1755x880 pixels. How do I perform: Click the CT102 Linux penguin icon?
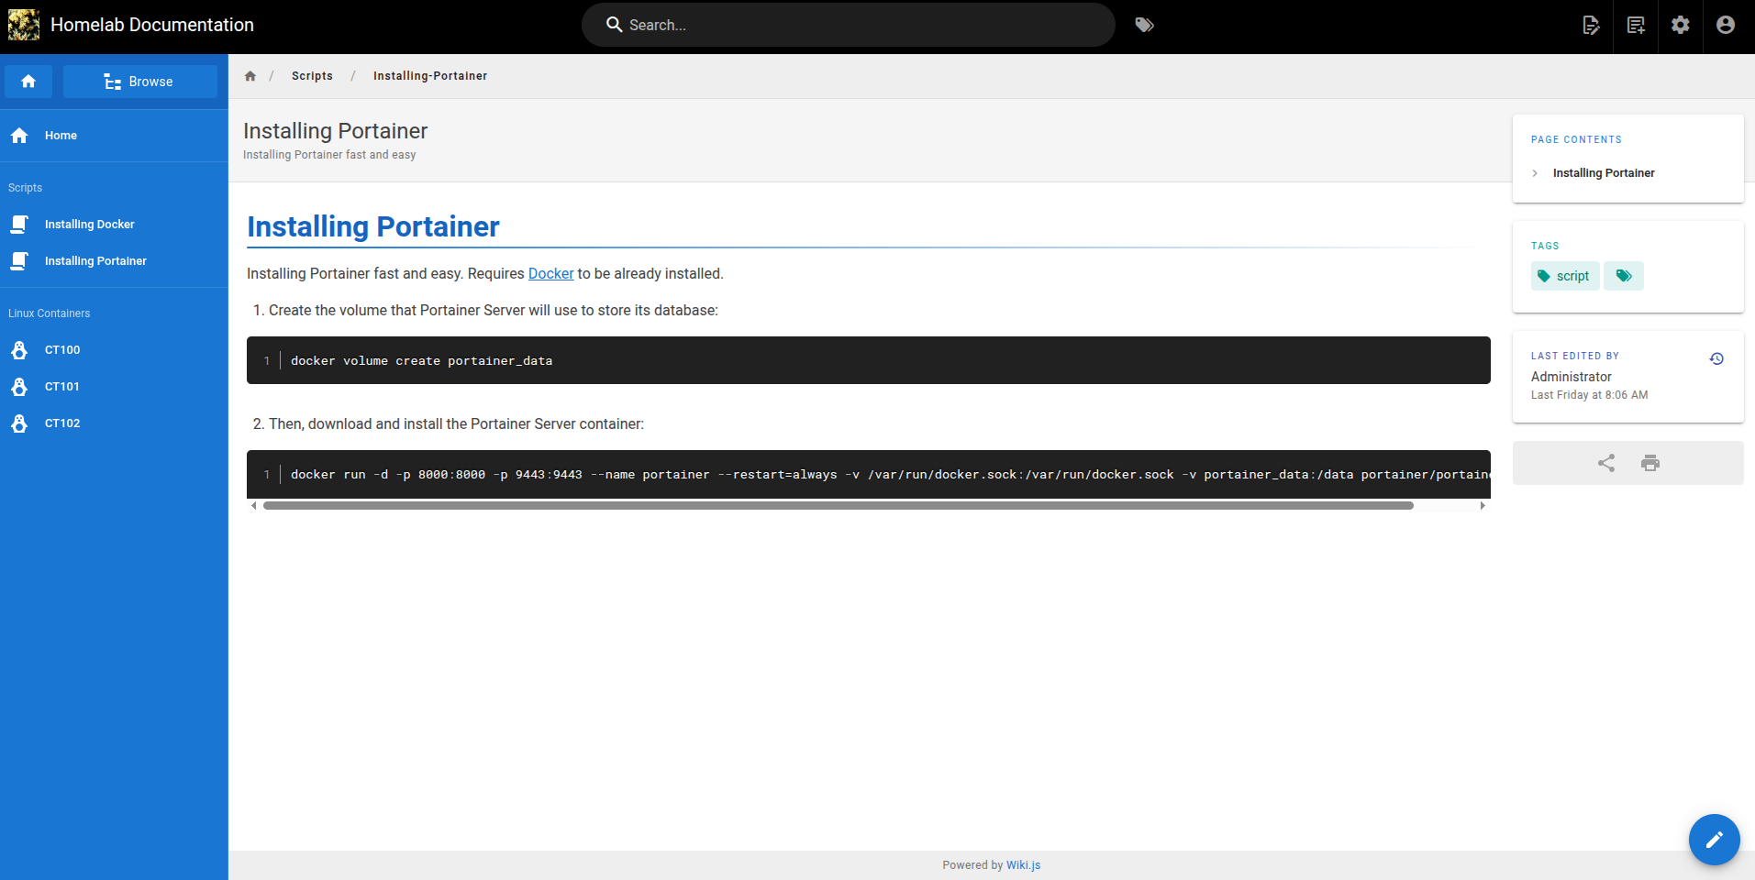19,423
